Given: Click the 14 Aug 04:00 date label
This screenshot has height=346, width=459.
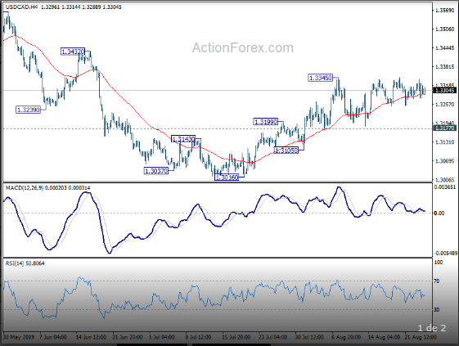Looking at the screenshot, I should coord(384,337).
